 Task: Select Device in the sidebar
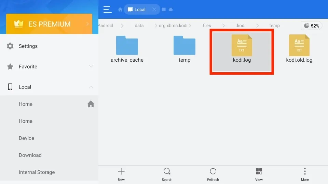pos(49,138)
